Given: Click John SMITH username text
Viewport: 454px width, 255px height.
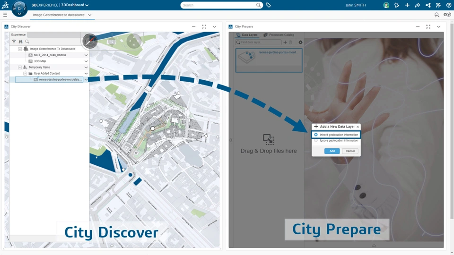Looking at the screenshot, I should [356, 5].
